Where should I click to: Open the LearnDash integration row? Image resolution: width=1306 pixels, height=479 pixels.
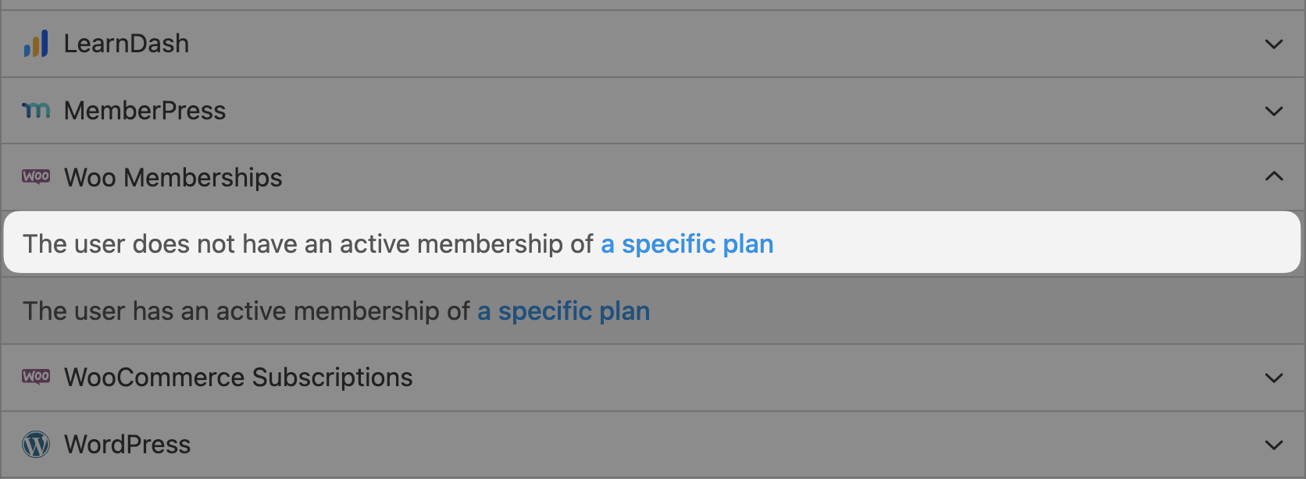point(126,44)
